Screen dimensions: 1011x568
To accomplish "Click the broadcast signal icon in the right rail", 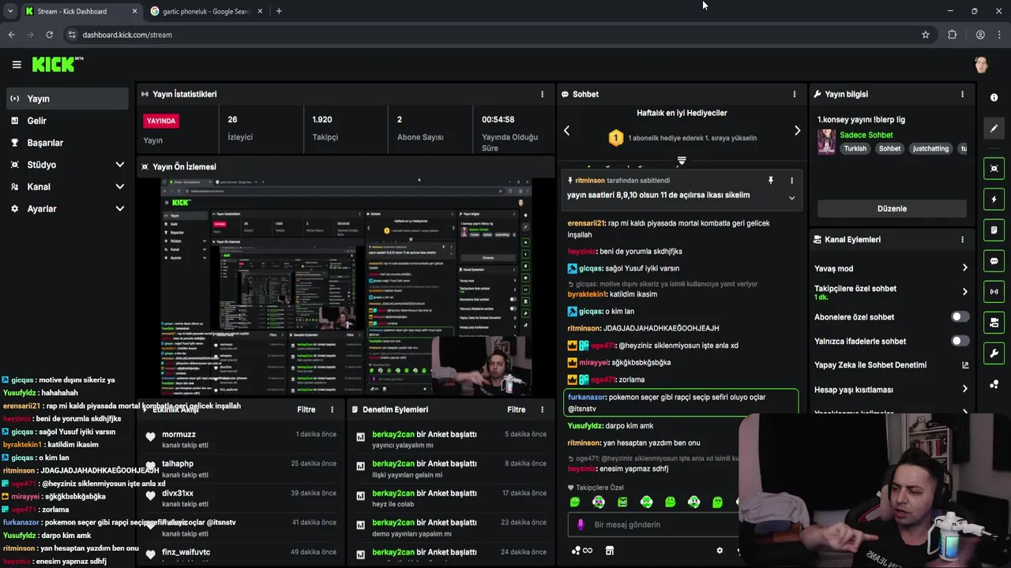I will coord(994,291).
